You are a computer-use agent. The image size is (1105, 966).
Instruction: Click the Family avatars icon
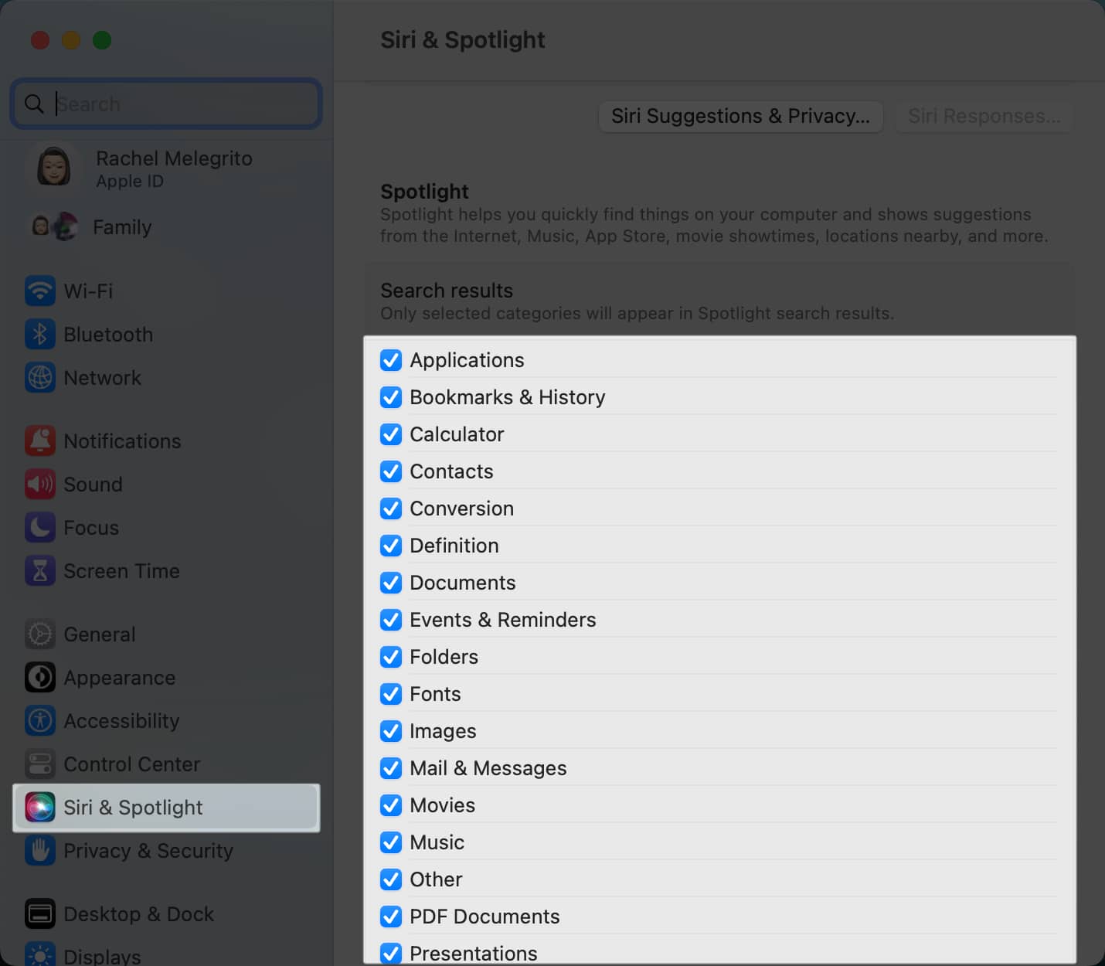tap(53, 226)
